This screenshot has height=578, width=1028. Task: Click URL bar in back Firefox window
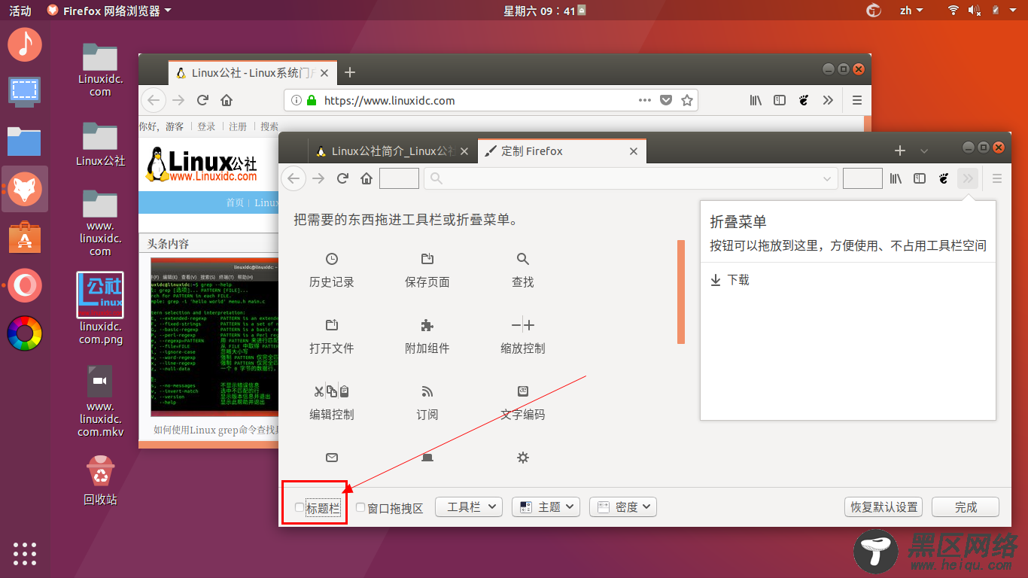(491, 100)
